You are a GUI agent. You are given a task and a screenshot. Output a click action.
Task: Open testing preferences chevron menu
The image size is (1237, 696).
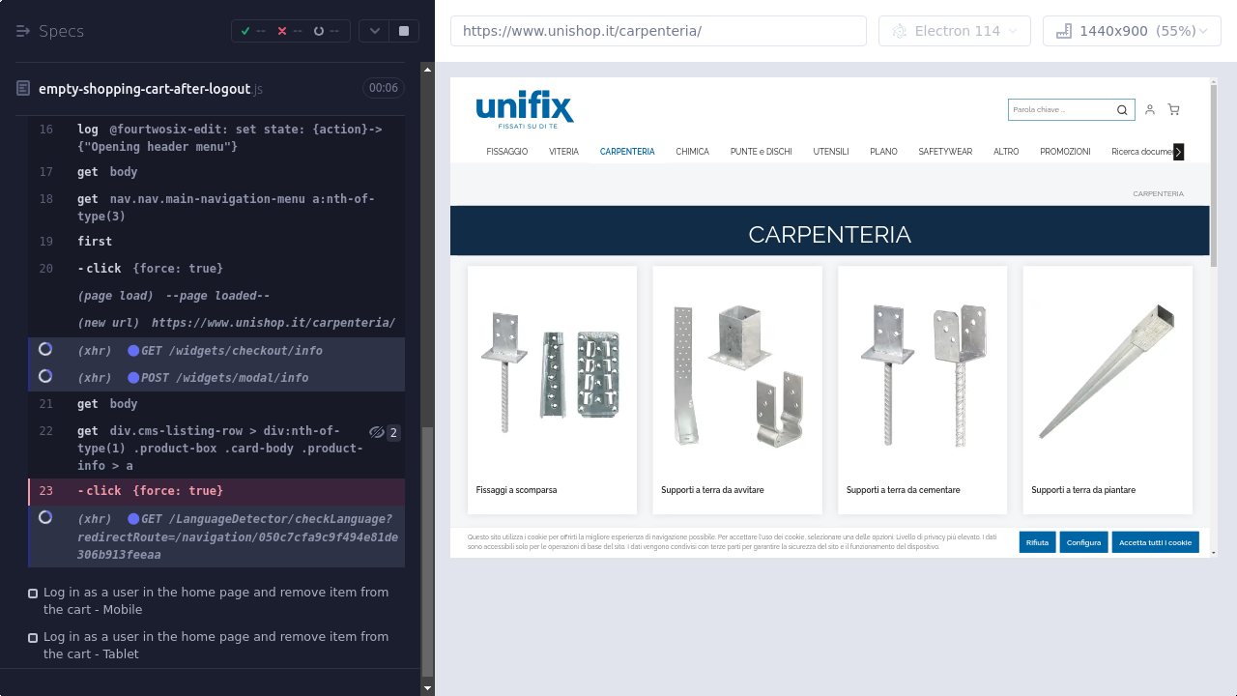pos(374,31)
